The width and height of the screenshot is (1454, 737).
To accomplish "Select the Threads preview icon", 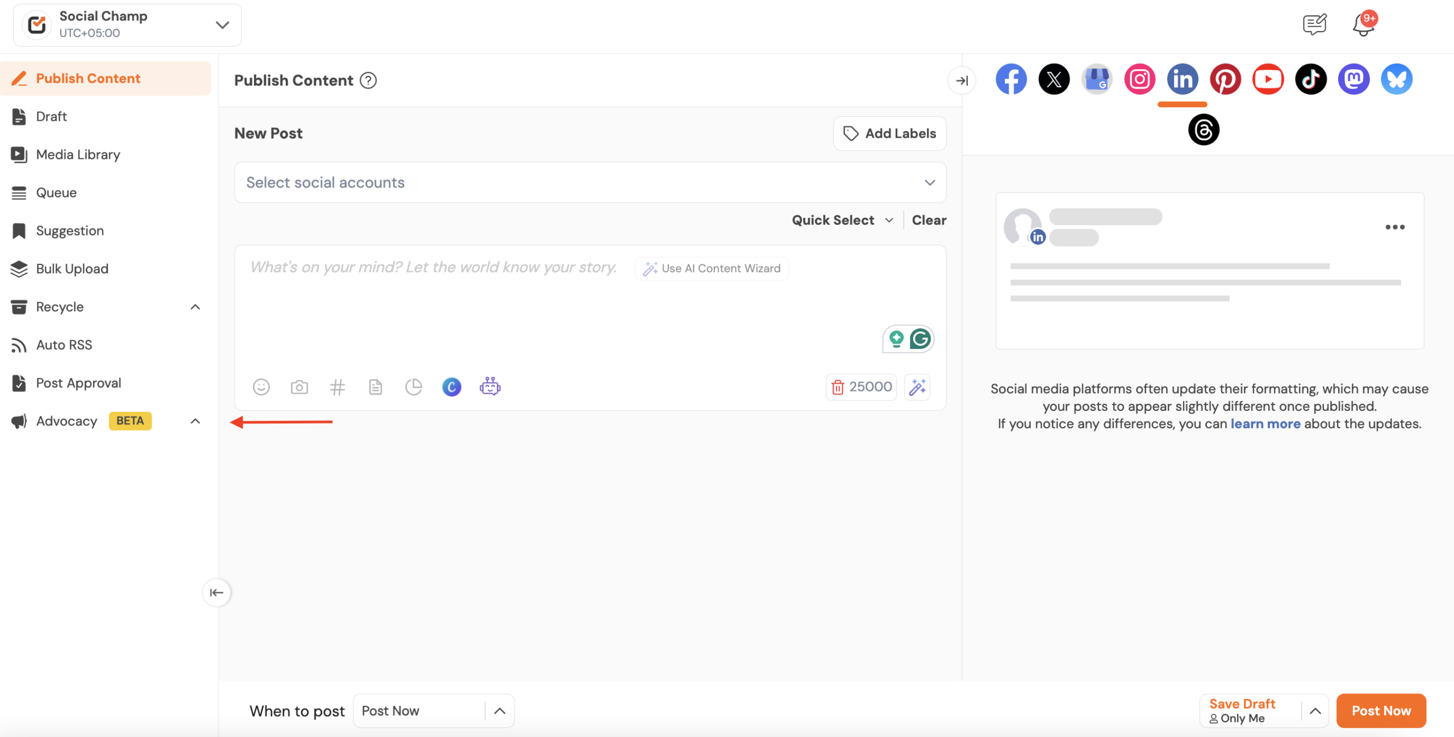I will point(1204,130).
